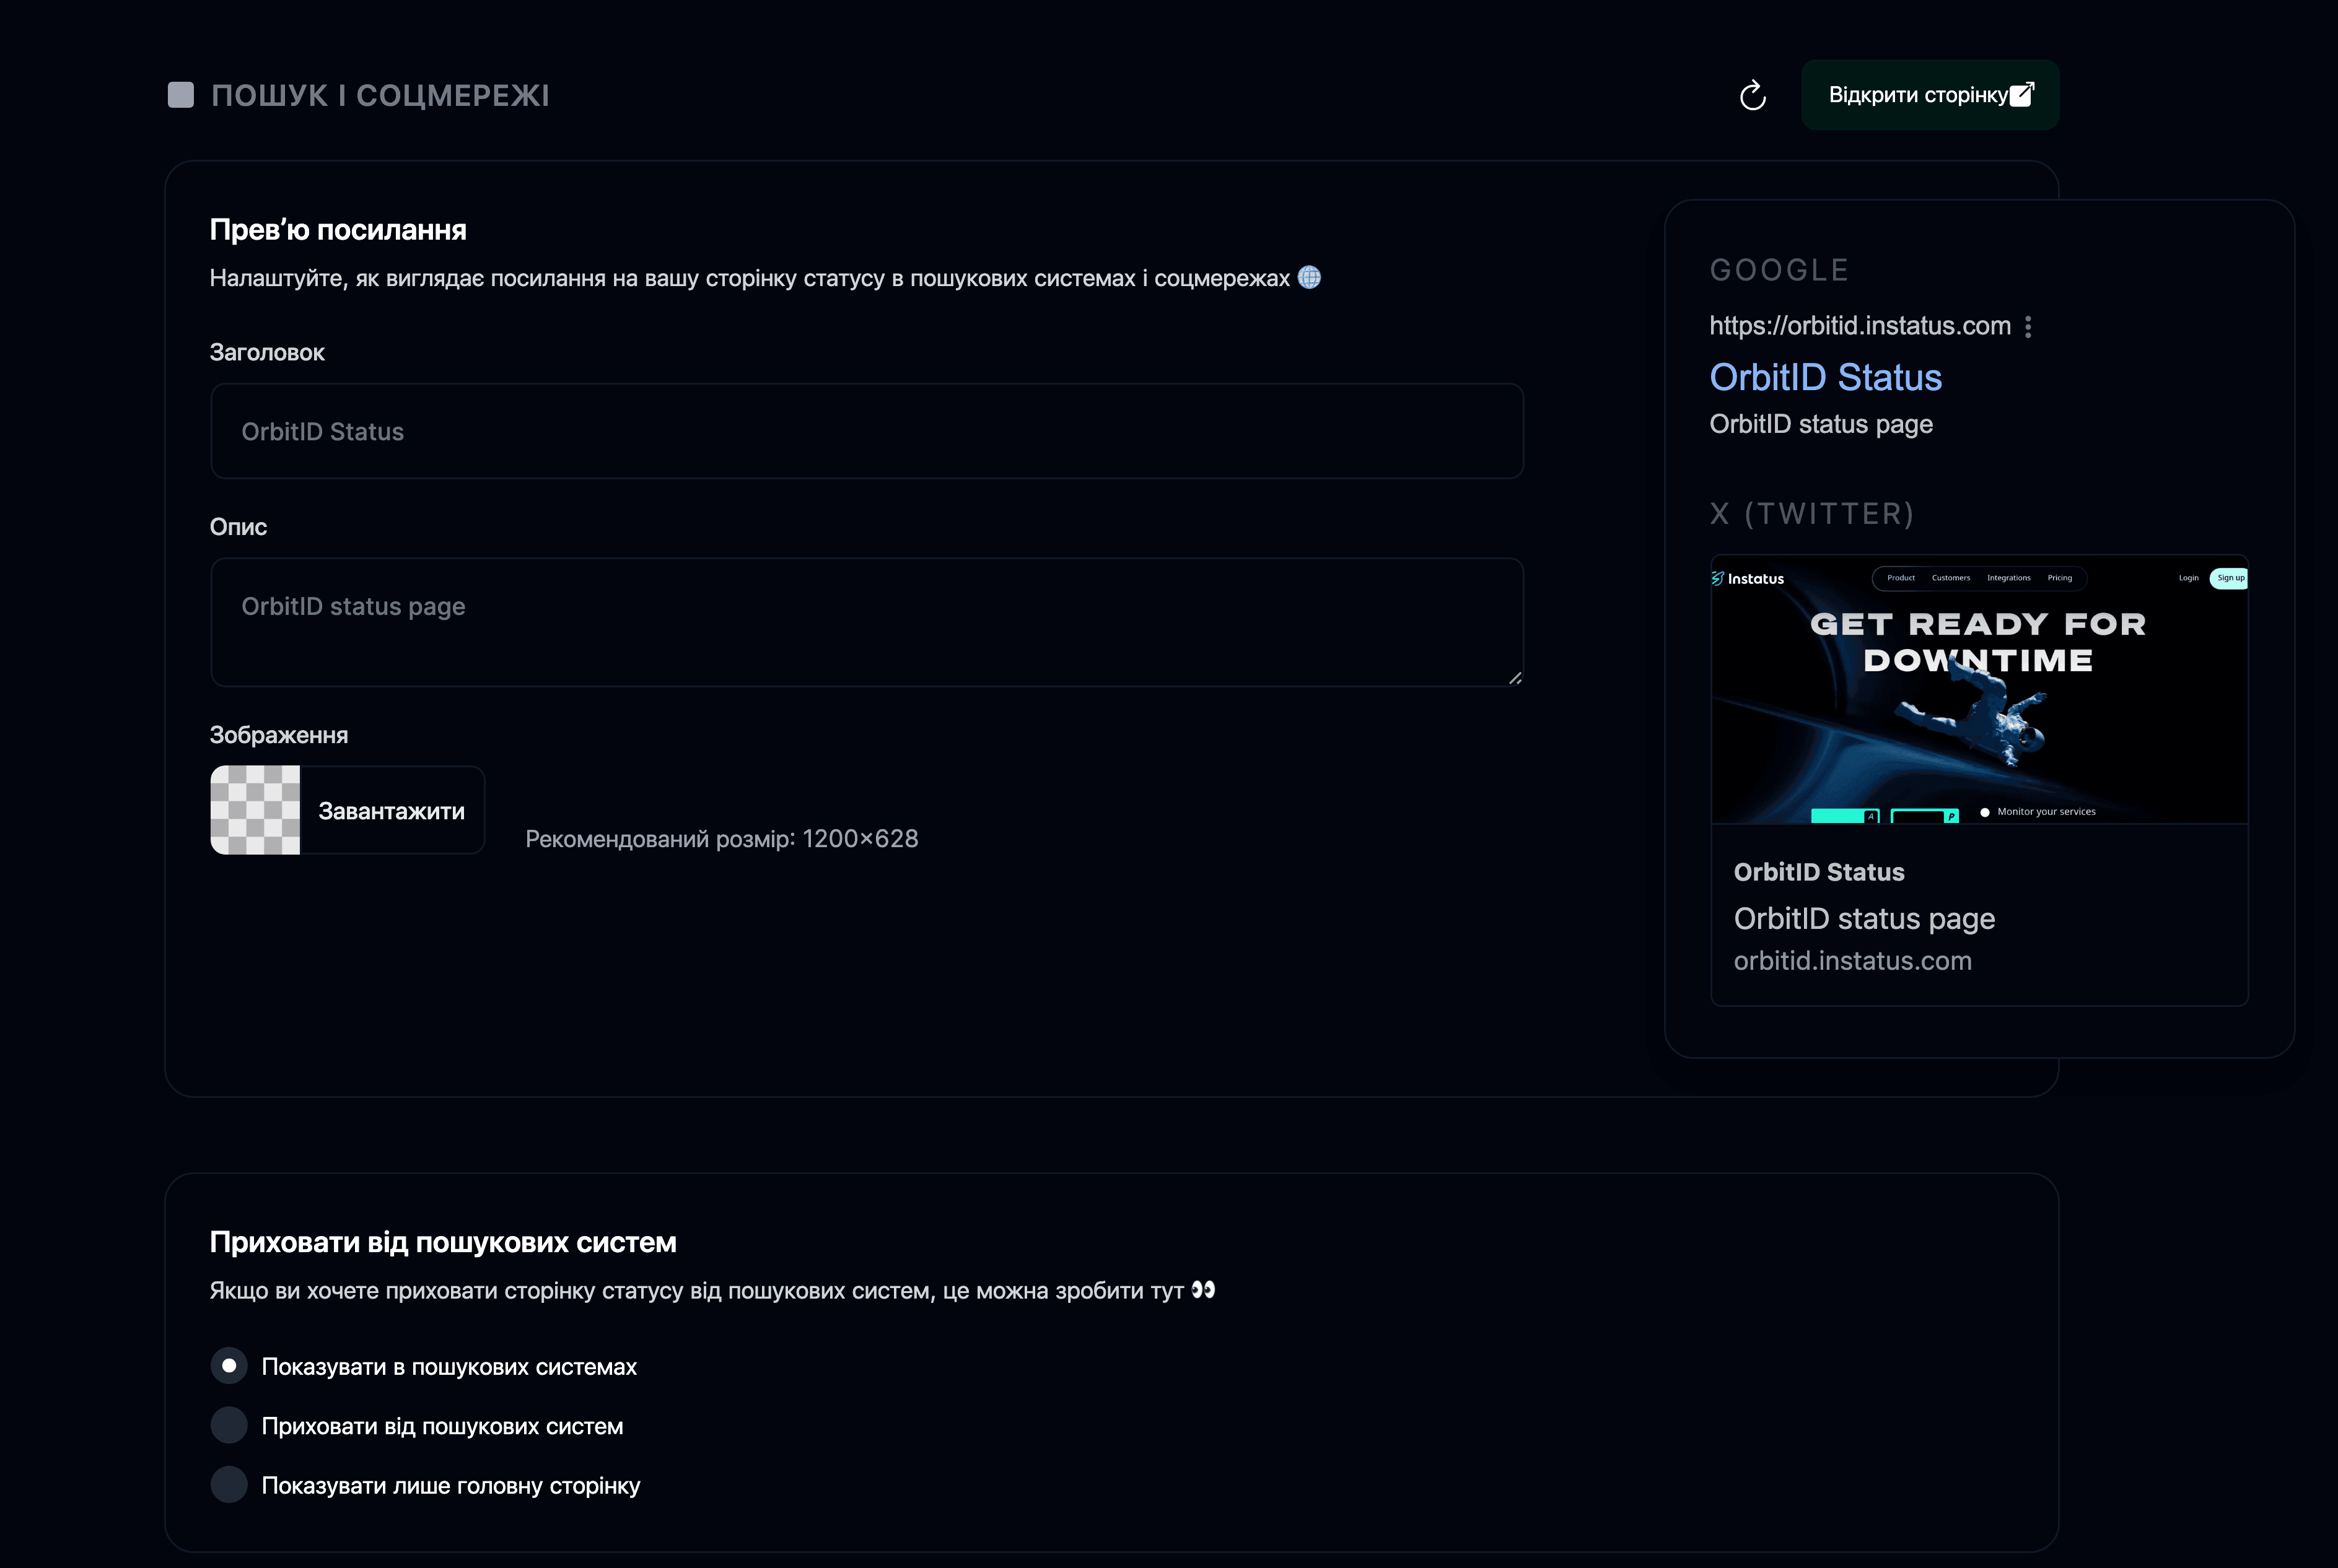Click the square icon beside ПОШУК І СОЦМЕРЕЖІ

(181, 95)
